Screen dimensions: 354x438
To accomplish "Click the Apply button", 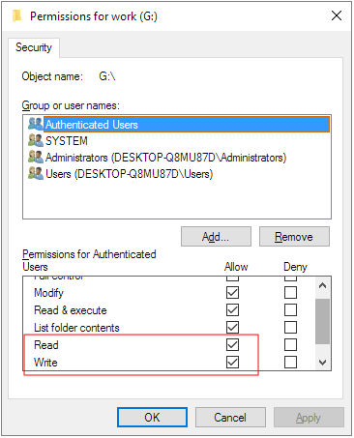I will tap(309, 418).
